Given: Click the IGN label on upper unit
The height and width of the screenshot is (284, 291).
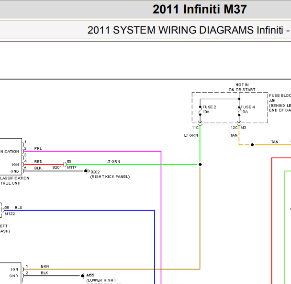Looking at the screenshot, I should pyautogui.click(x=15, y=165).
